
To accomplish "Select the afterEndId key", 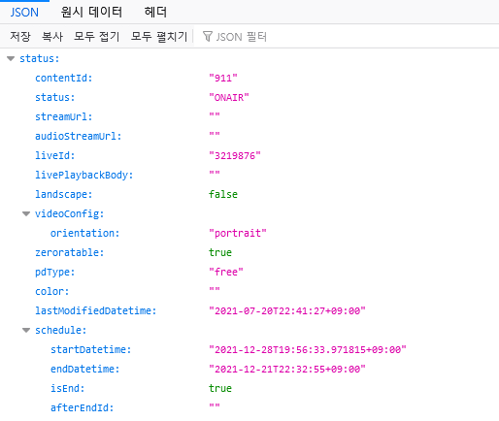I will 82,407.
